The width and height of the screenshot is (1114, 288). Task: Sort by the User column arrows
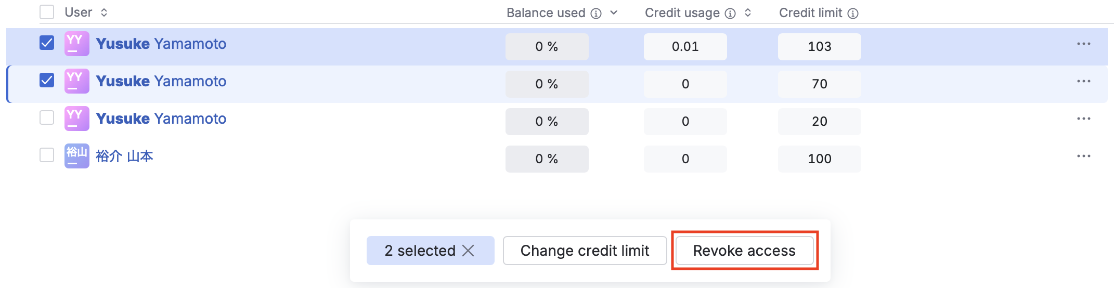(x=104, y=12)
